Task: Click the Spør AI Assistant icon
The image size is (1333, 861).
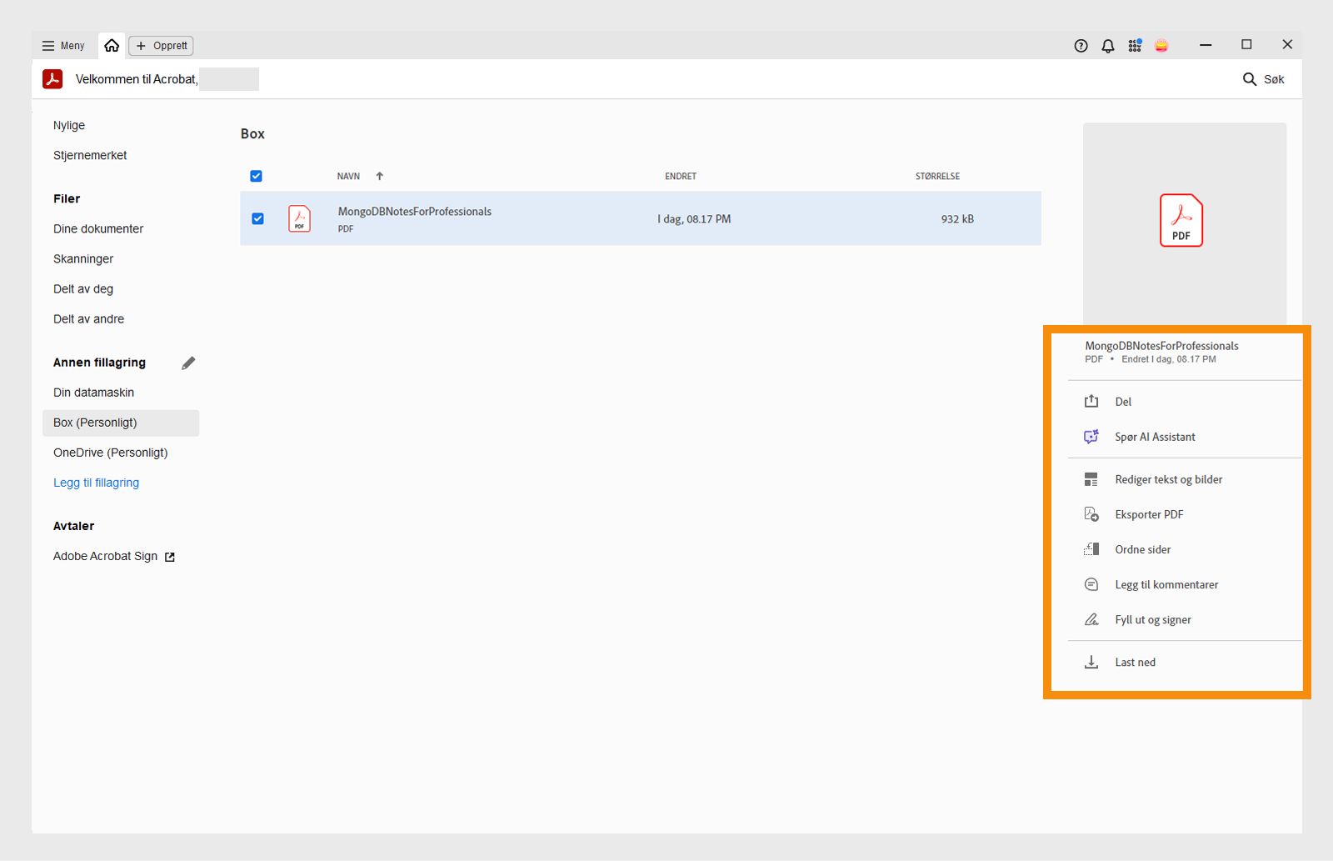Action: (1091, 437)
